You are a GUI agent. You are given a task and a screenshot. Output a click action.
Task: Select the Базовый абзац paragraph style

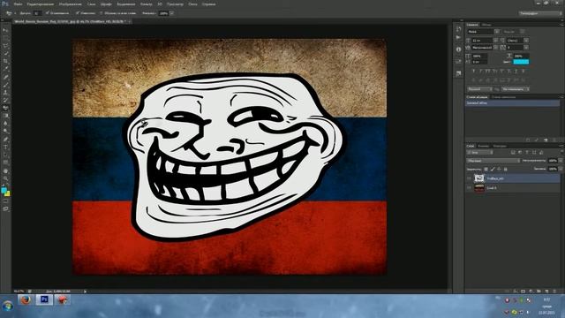coord(512,103)
